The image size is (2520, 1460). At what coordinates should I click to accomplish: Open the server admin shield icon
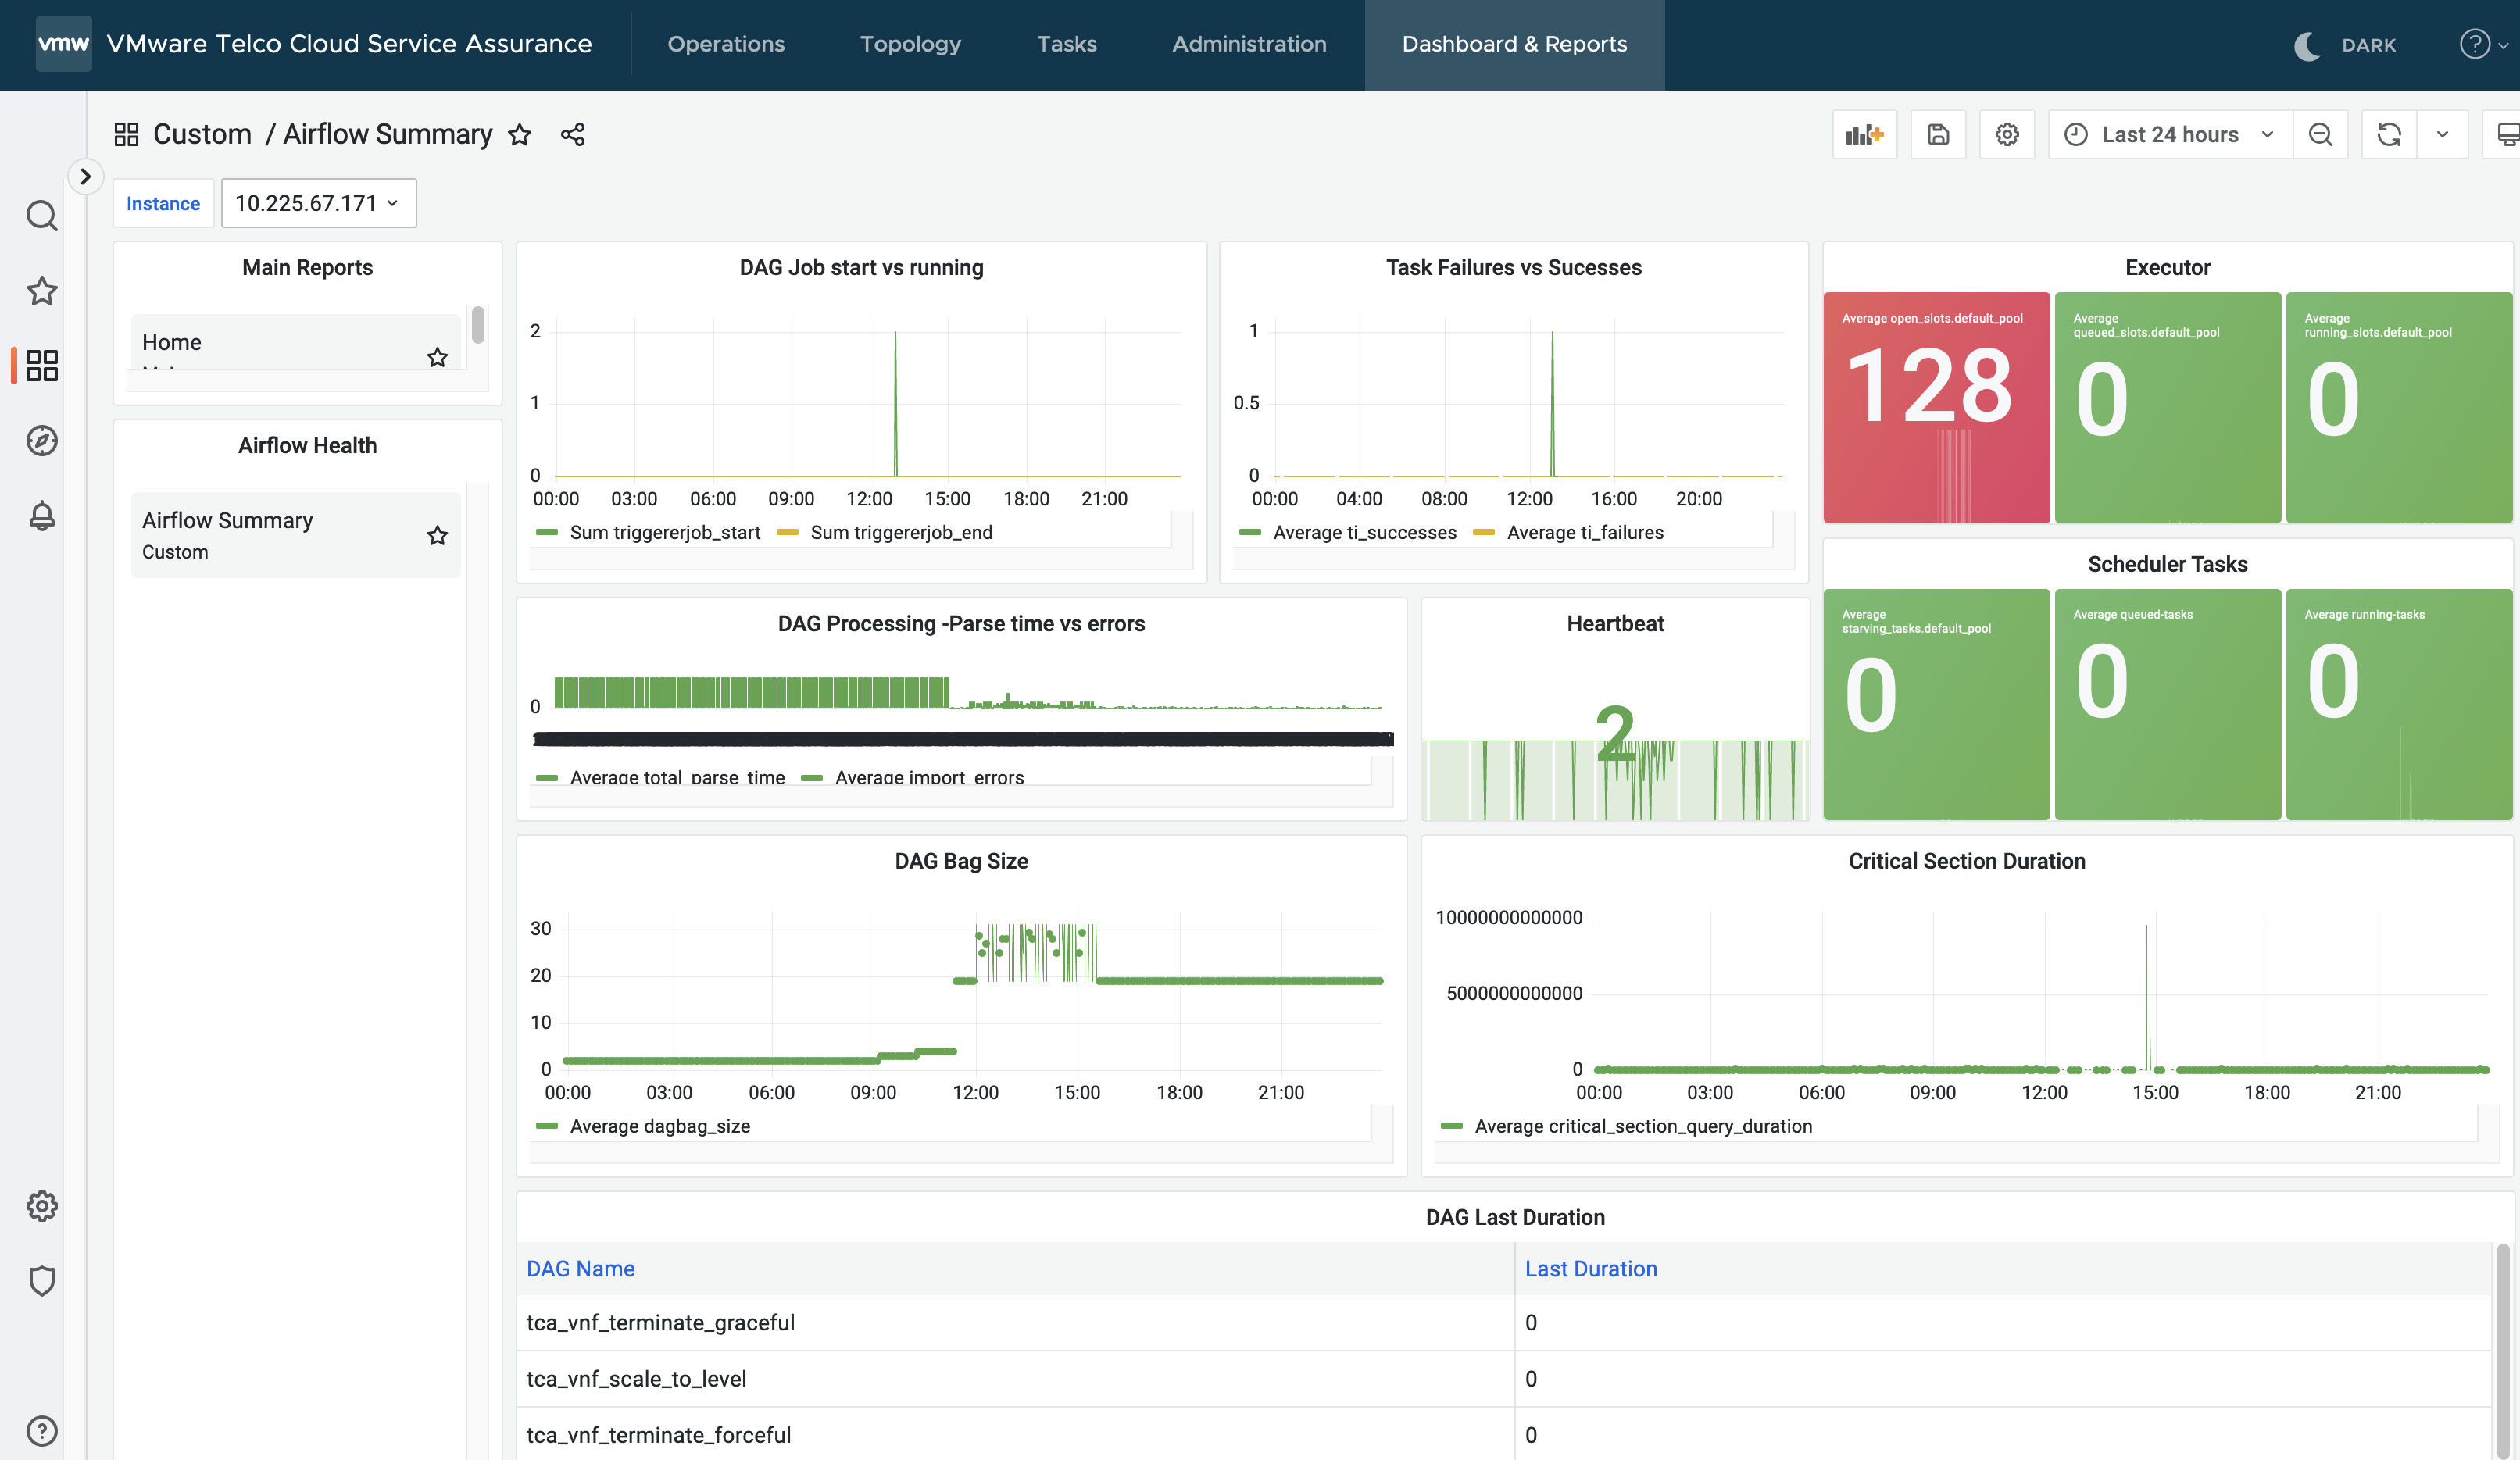coord(41,1281)
